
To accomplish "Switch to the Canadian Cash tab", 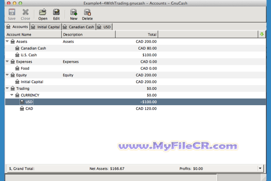I will [x=79, y=27].
